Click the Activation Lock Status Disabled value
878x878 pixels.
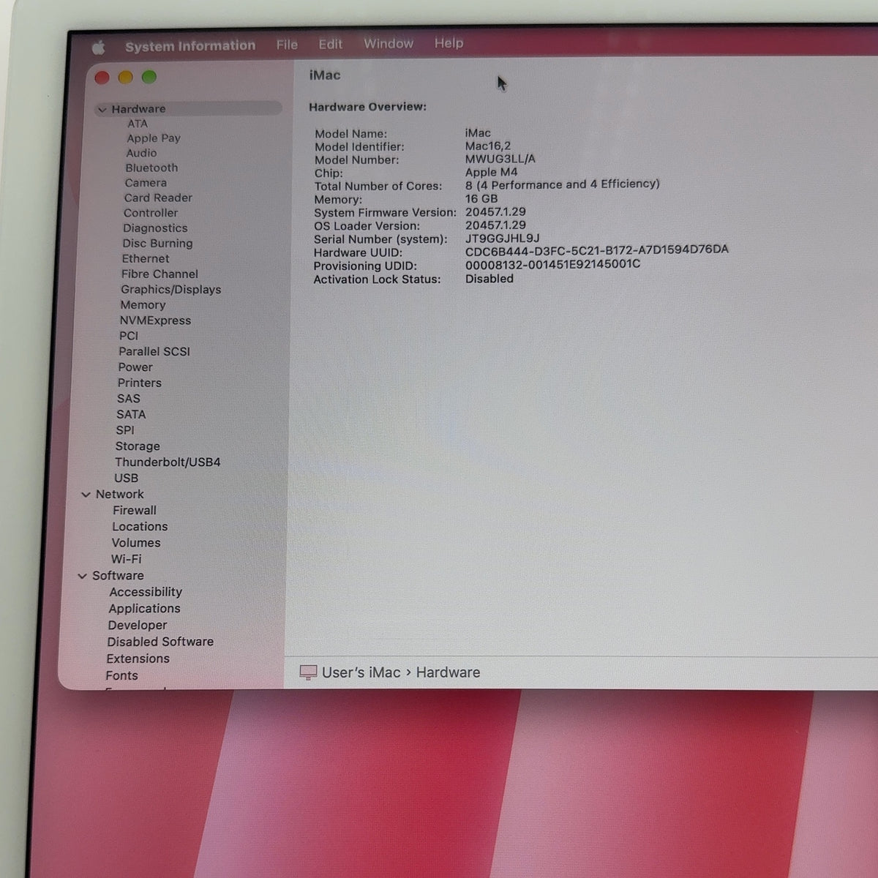coord(489,279)
